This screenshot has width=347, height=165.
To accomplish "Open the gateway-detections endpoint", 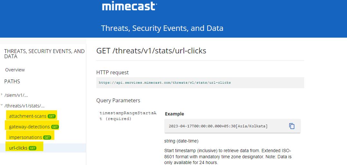I will pyautogui.click(x=29, y=127).
